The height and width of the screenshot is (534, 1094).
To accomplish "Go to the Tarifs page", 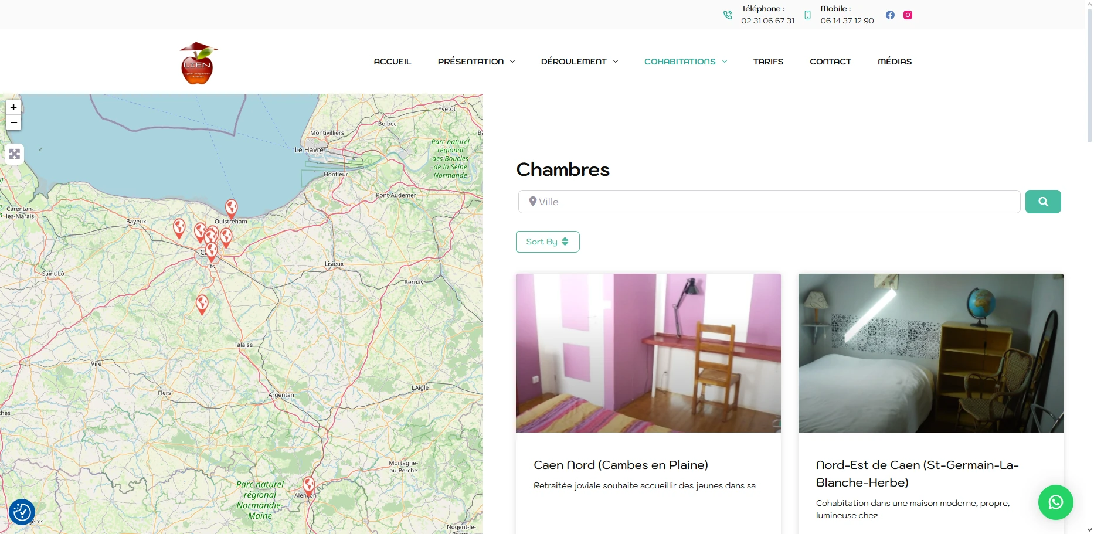I will coord(768,62).
